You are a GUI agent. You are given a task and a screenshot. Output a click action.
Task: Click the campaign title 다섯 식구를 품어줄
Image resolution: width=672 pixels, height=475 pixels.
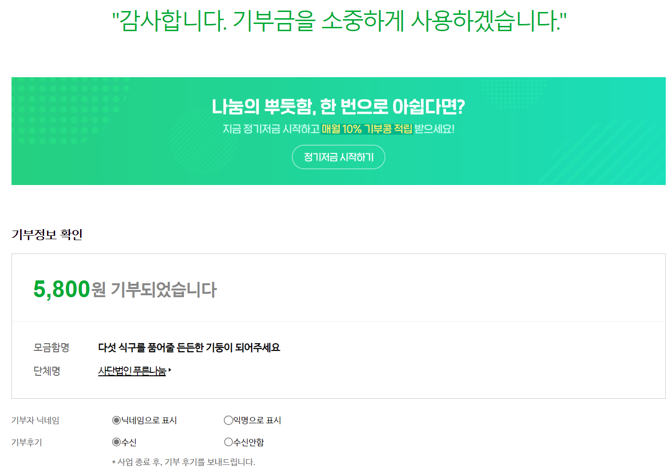click(189, 348)
